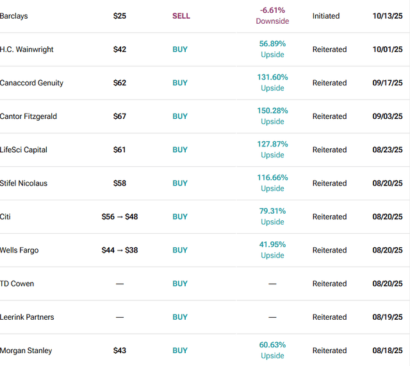
Task: Select the Morgan Stanley row
Action: [x=26, y=351]
